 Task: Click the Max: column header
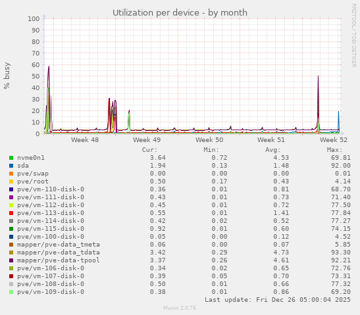[x=335, y=150]
